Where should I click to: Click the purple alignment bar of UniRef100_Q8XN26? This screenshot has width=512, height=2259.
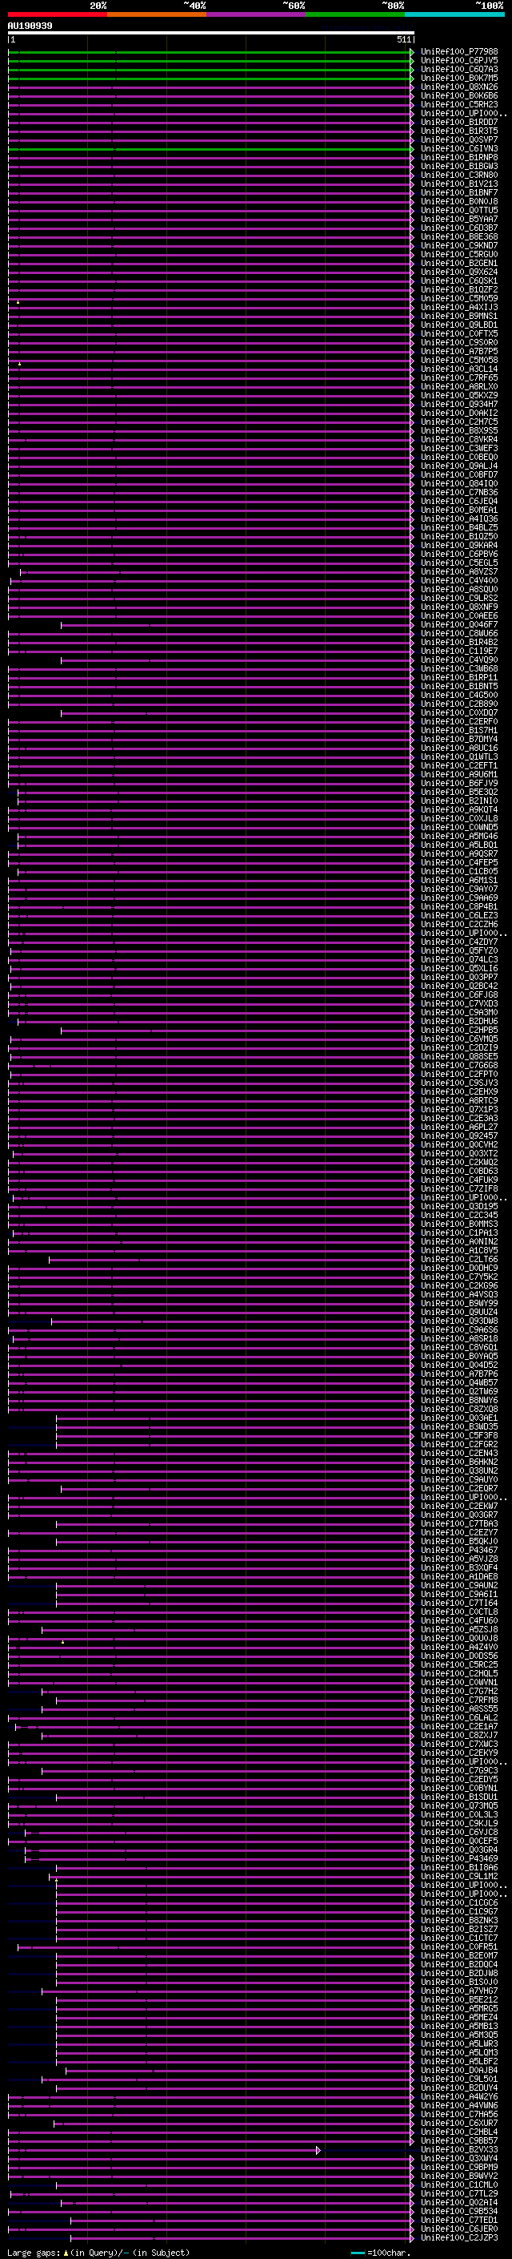(x=210, y=87)
